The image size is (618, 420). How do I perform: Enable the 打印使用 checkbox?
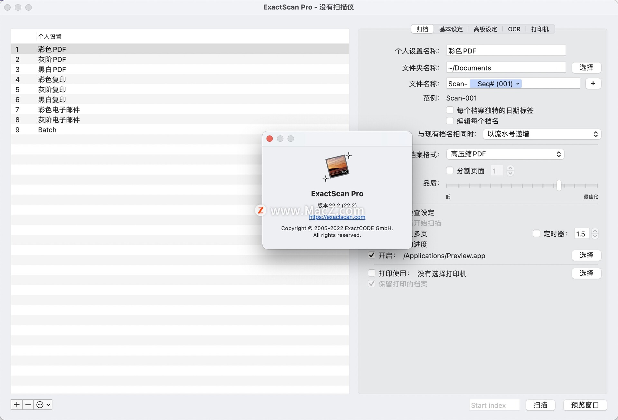coord(371,273)
